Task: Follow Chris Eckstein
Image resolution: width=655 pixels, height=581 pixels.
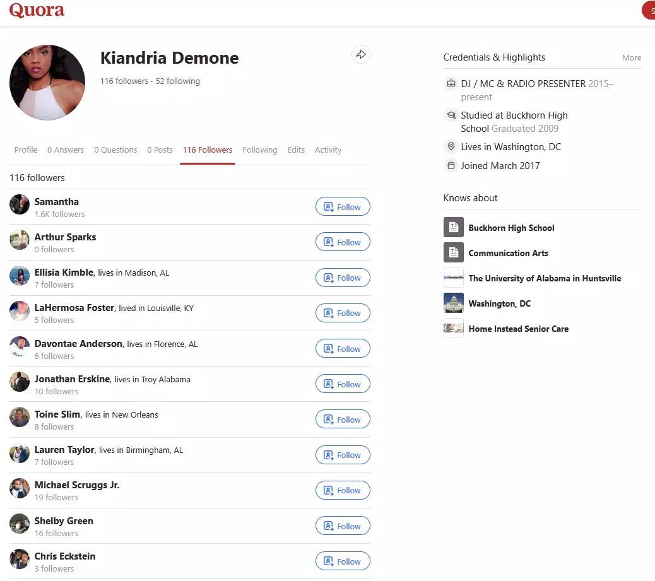Action: [343, 561]
